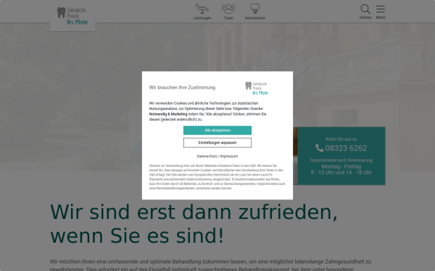Open the Datenschutz link
Image resolution: width=435 pixels, height=271 pixels.
207,156
